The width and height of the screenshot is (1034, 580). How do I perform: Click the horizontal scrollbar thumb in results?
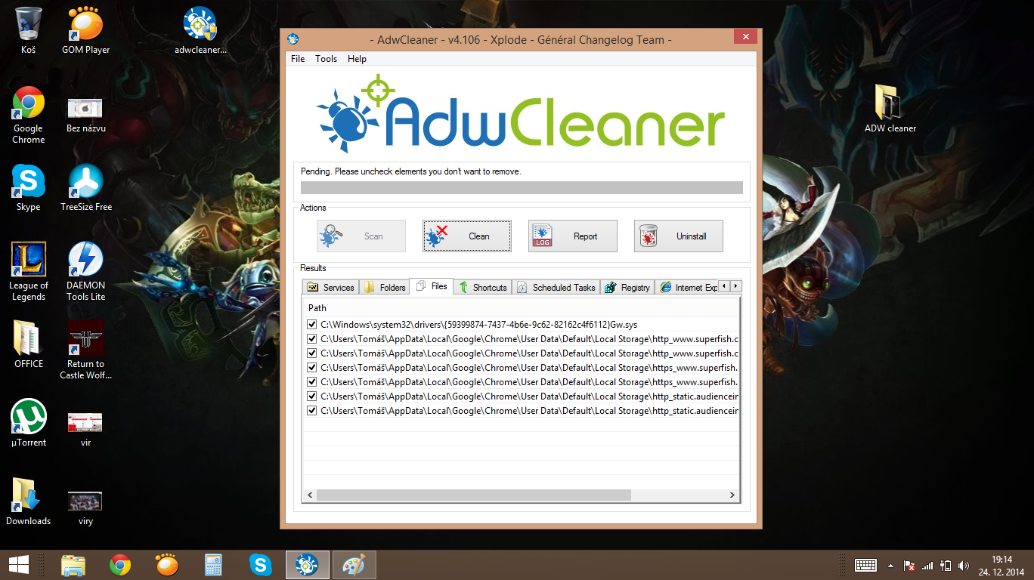click(474, 495)
